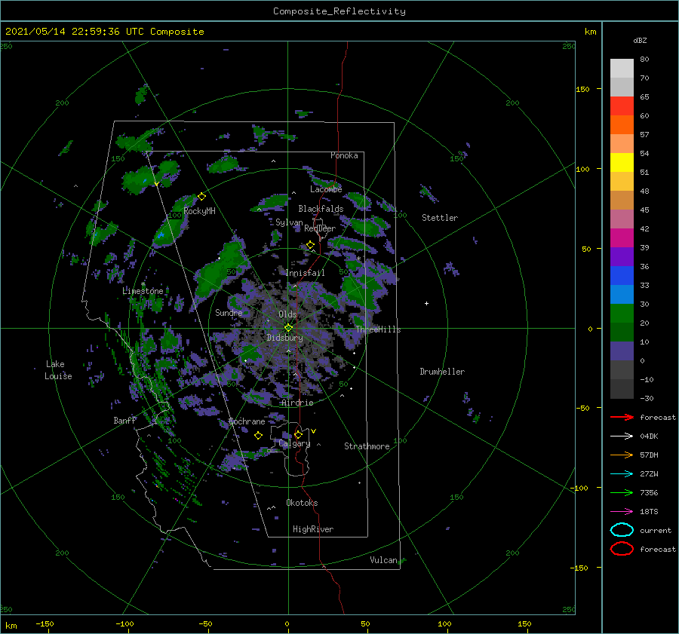This screenshot has width=679, height=634.
Task: Click the yellow diamond marker above Calgary label
Action: [x=298, y=434]
